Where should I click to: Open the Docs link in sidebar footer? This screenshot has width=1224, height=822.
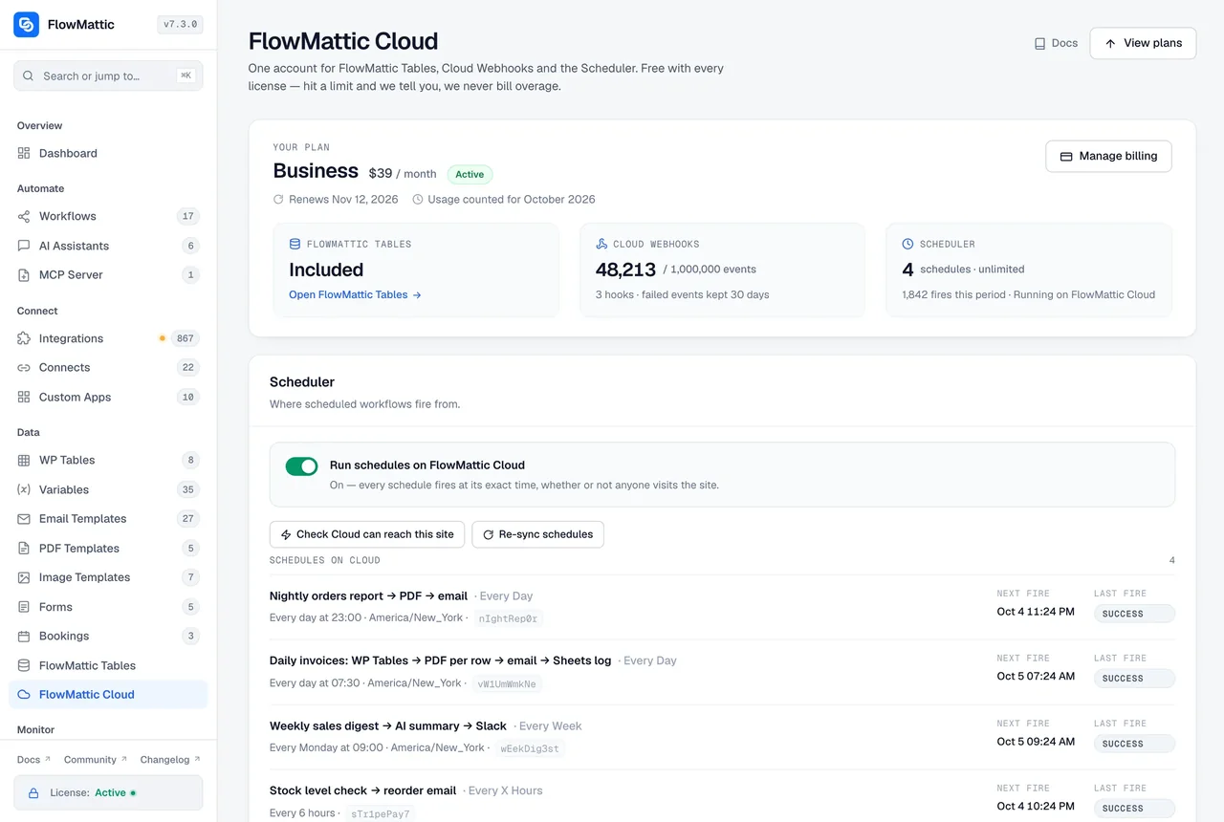(33, 760)
